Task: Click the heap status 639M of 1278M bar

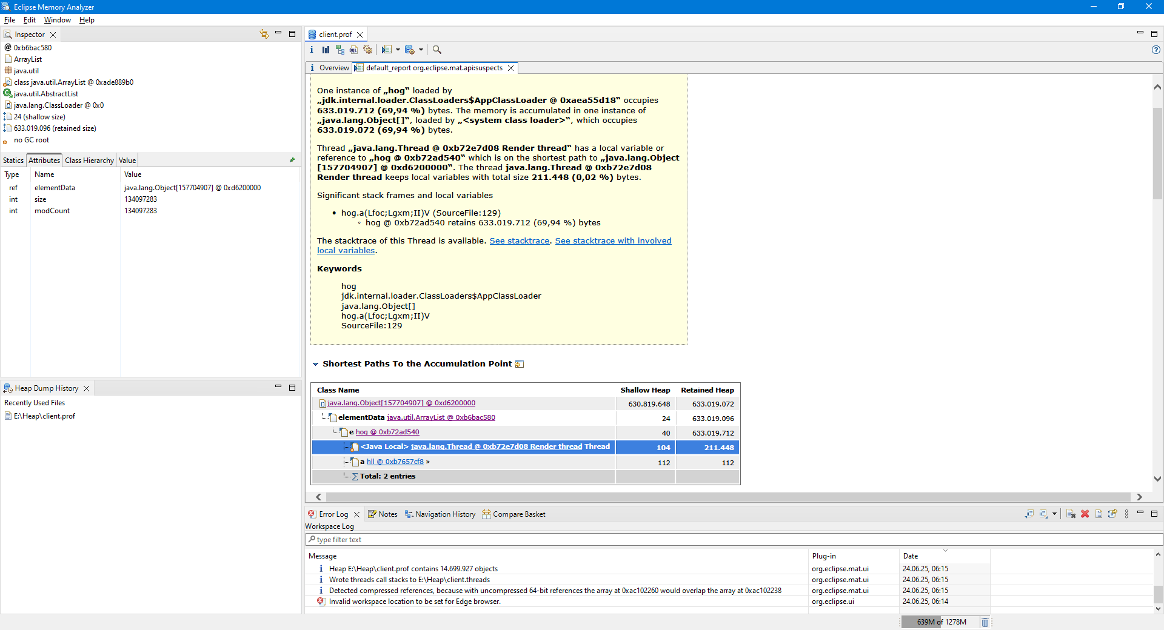Action: click(x=940, y=622)
